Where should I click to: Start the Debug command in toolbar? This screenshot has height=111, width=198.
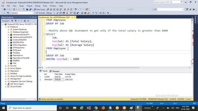tap(49, 13)
